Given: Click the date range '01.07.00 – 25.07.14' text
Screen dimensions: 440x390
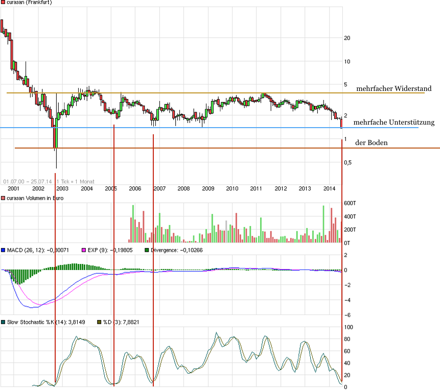Looking at the screenshot, I should pyautogui.click(x=28, y=182).
